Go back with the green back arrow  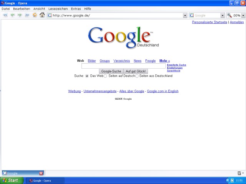coord(13,15)
